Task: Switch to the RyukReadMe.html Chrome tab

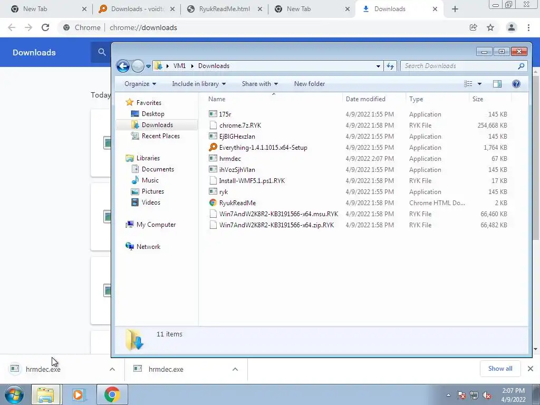Action: coord(225,9)
